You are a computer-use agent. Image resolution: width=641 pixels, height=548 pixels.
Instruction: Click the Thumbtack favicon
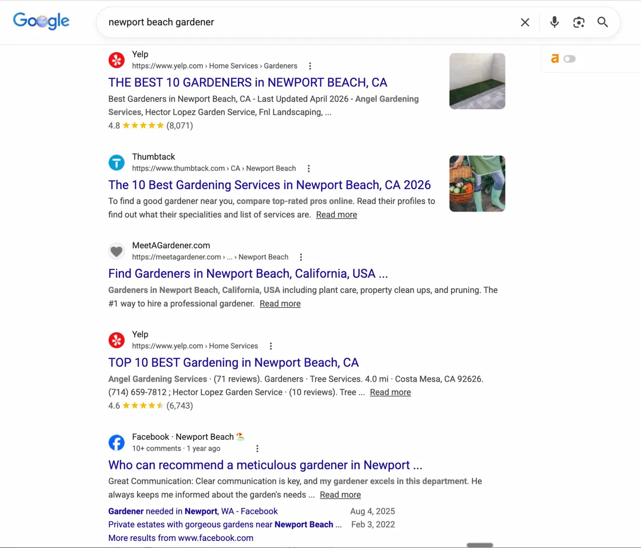point(116,162)
